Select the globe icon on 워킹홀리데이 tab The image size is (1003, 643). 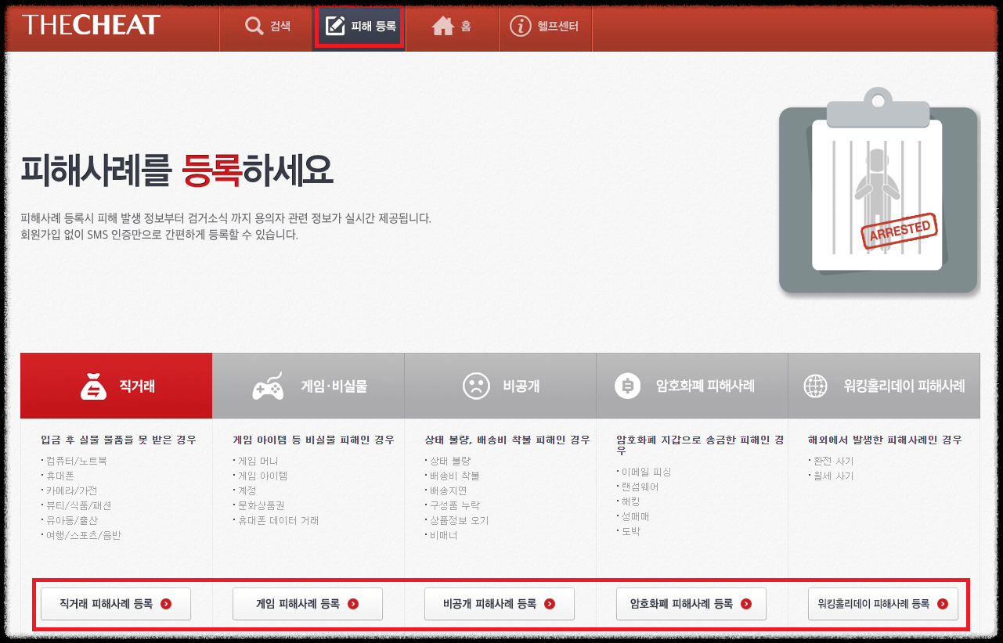click(814, 385)
